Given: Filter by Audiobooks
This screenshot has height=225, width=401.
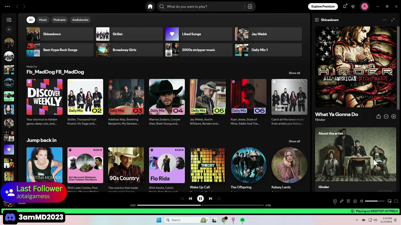Looking at the screenshot, I should [80, 20].
